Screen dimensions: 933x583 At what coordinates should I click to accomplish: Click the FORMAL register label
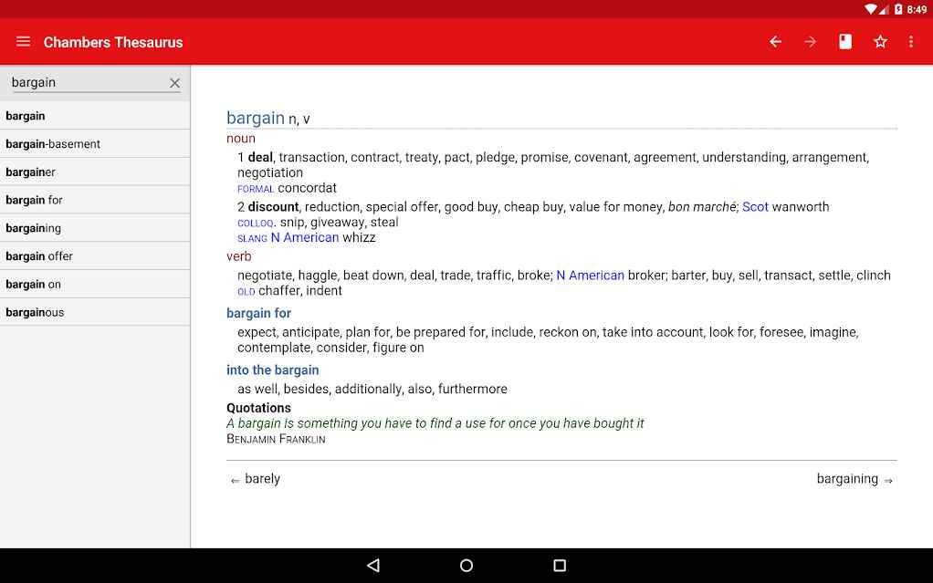pyautogui.click(x=256, y=189)
